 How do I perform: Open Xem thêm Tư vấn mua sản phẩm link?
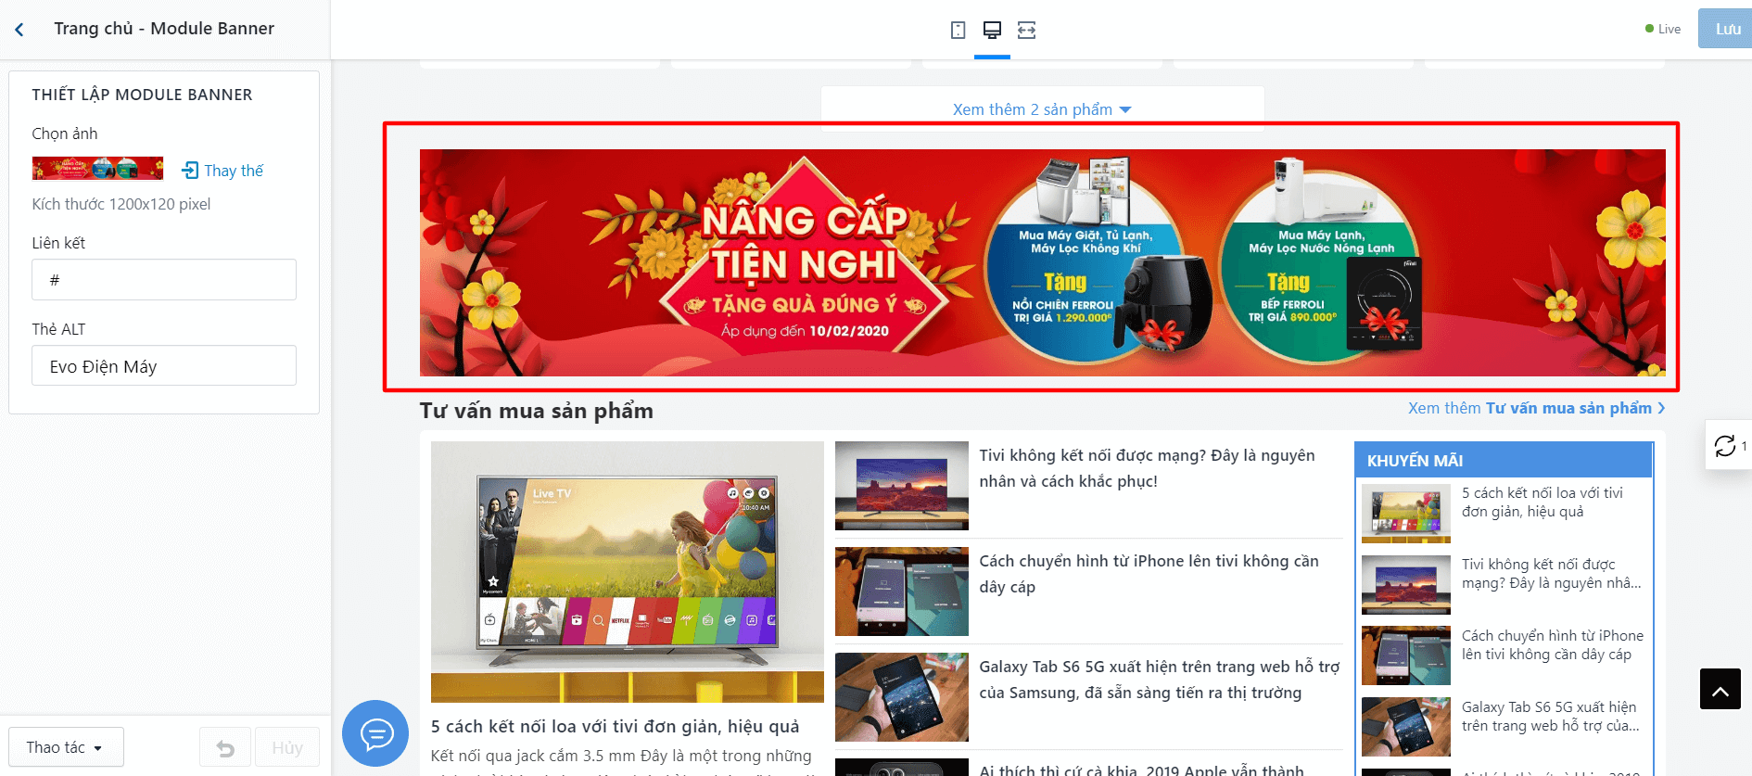tap(1536, 408)
